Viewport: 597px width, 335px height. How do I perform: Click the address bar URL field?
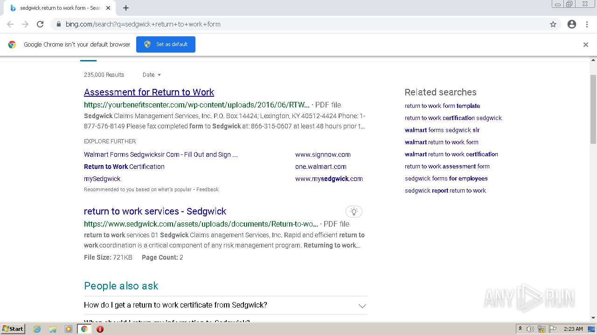tap(298, 24)
